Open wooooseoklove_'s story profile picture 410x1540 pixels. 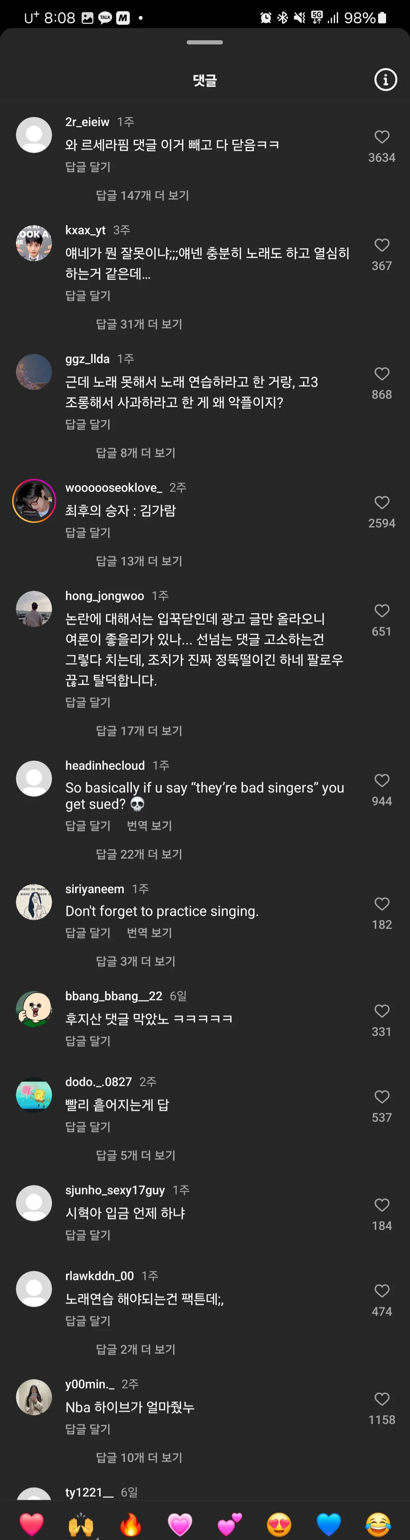tap(34, 501)
